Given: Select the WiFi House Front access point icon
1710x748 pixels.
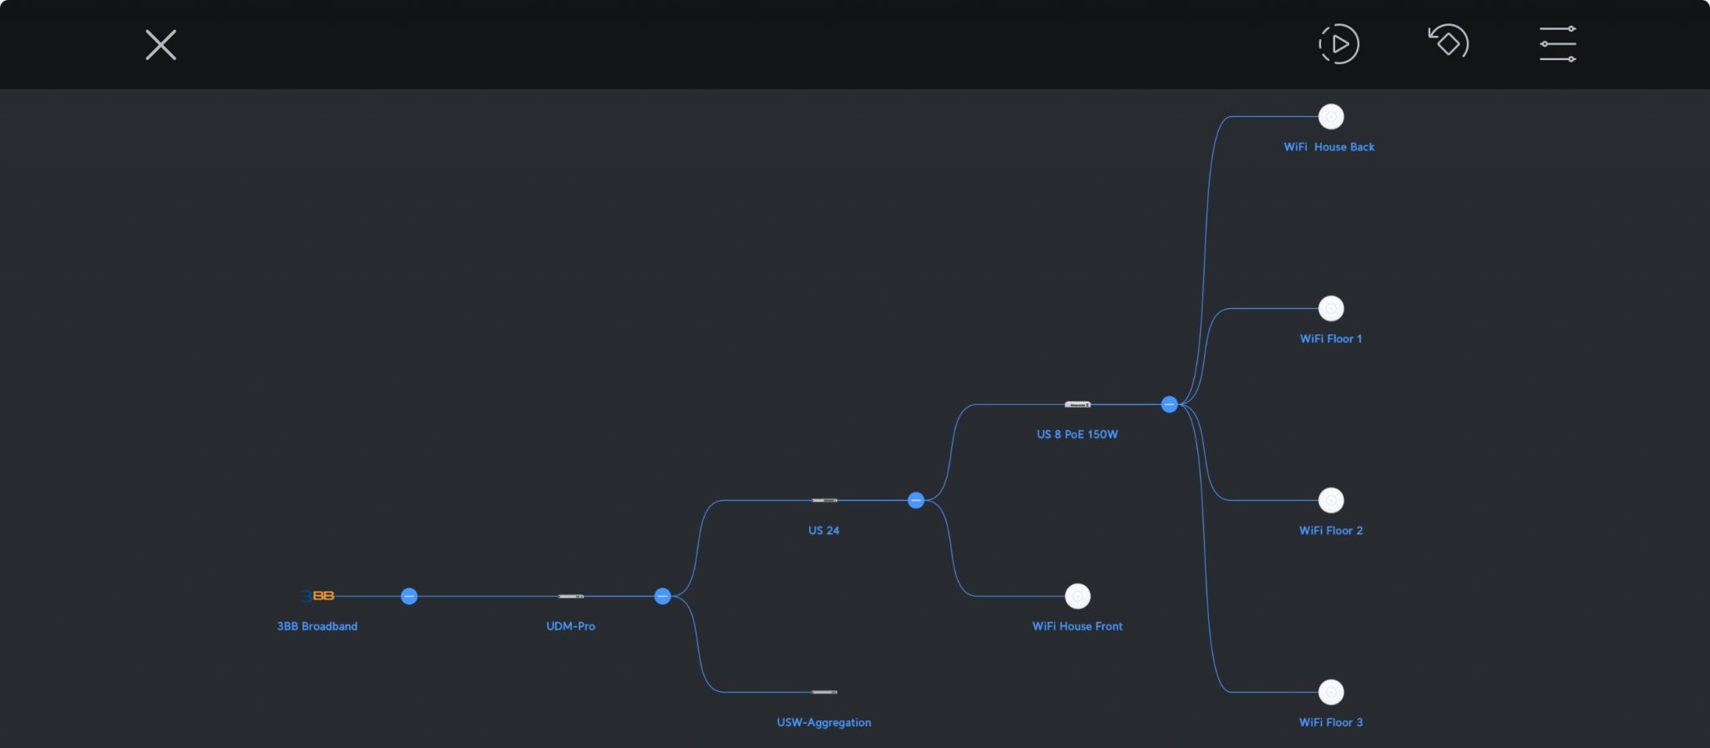Looking at the screenshot, I should point(1078,596).
